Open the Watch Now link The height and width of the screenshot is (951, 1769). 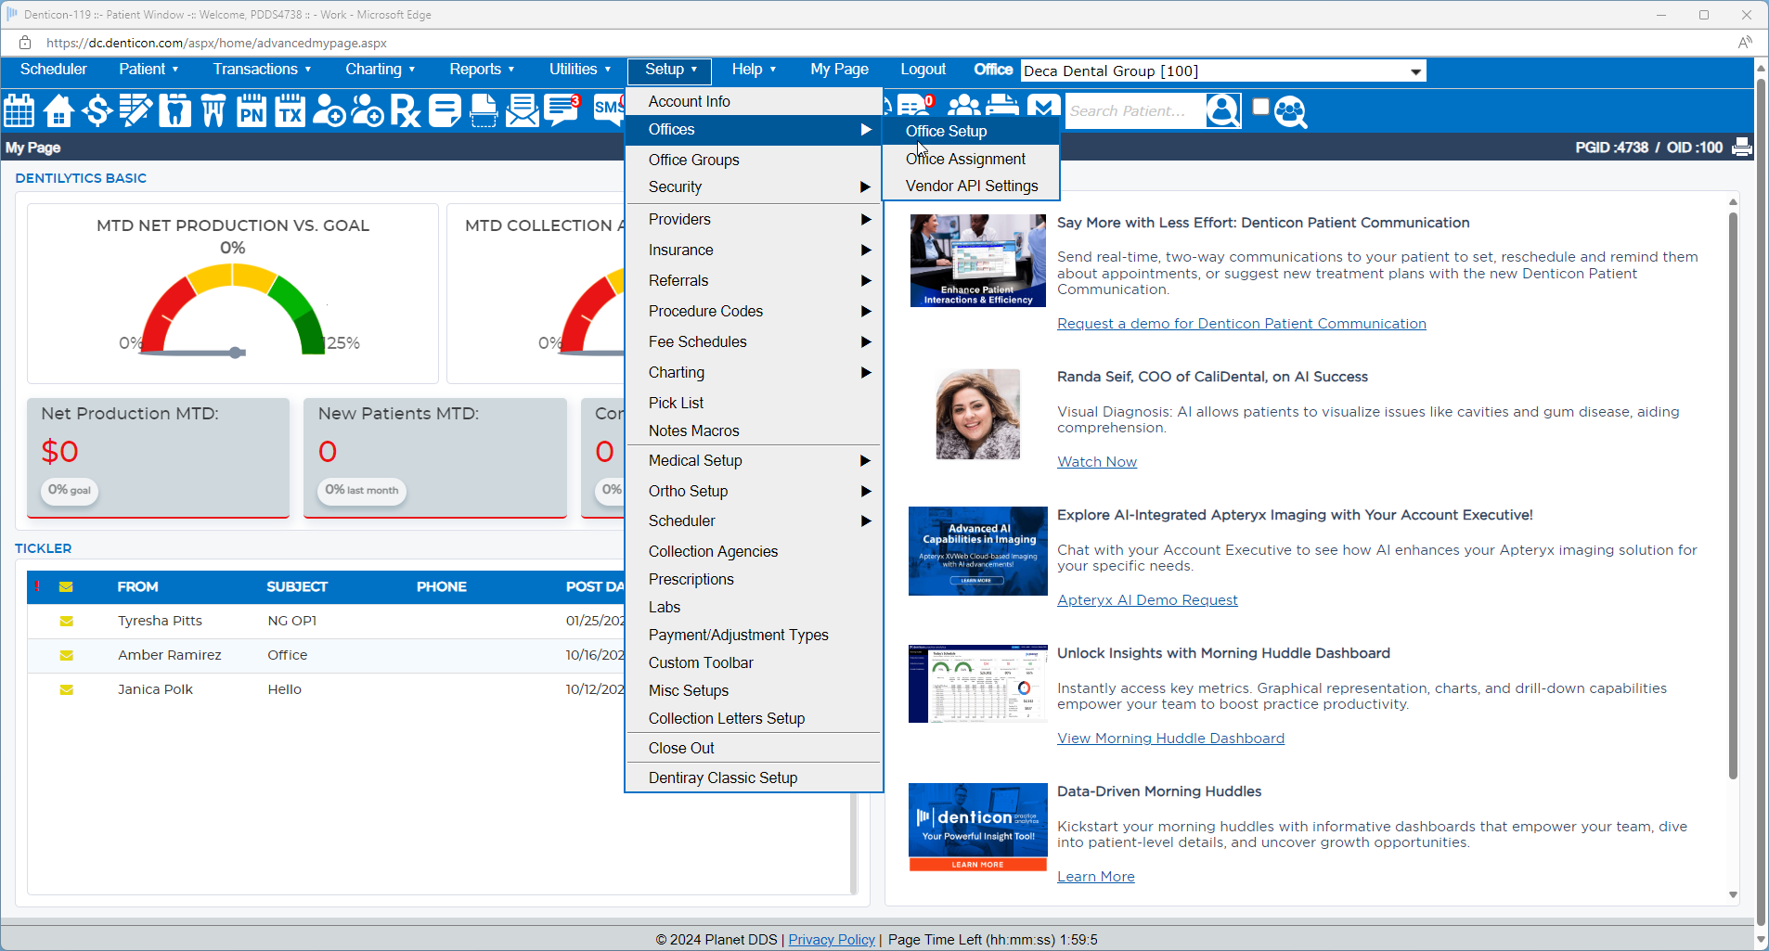pyautogui.click(x=1097, y=462)
